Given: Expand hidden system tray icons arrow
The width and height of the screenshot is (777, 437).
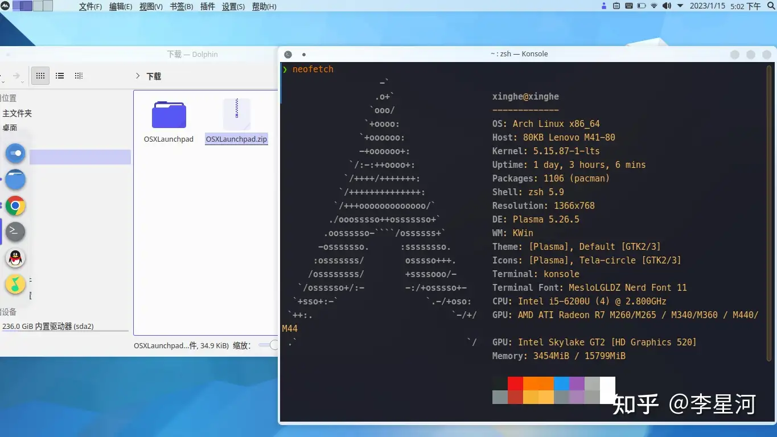Looking at the screenshot, I should [680, 6].
